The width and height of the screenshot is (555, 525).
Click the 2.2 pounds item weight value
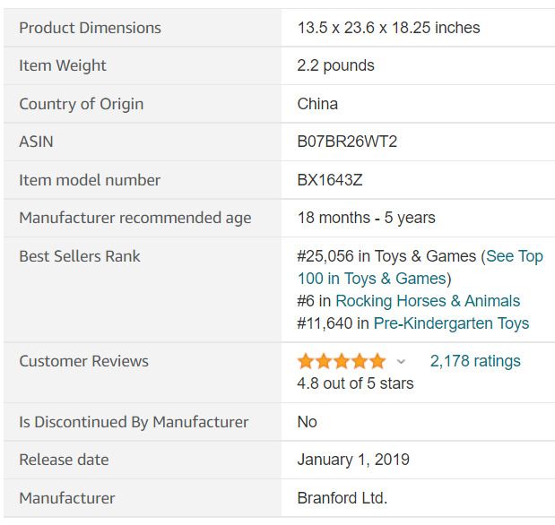[335, 65]
